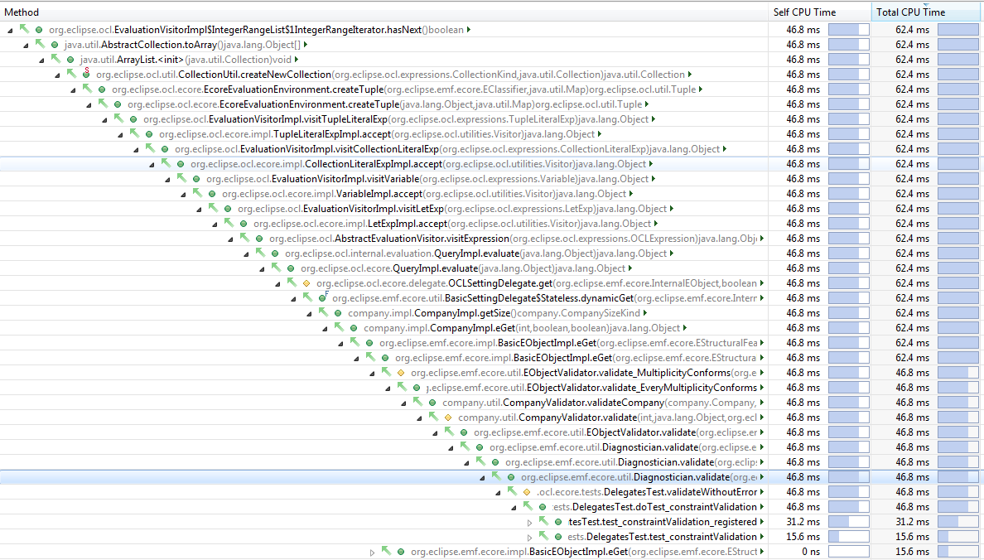Click yellow diamond icon beside validate_MultiplicityConforms

click(x=401, y=373)
